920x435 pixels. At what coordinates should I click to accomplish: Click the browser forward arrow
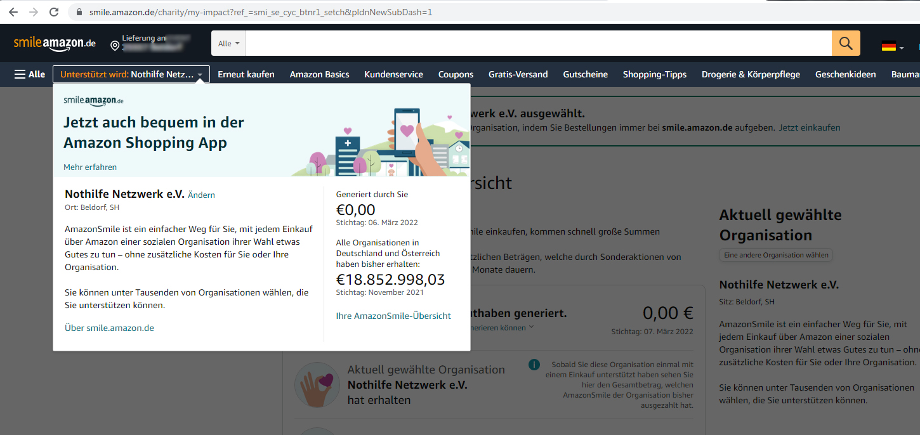point(34,12)
